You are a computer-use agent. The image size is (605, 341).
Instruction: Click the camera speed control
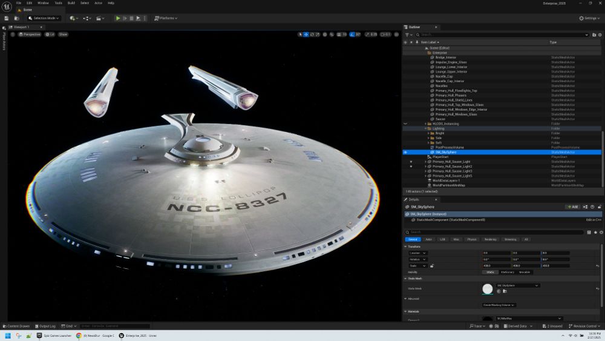[x=385, y=35]
